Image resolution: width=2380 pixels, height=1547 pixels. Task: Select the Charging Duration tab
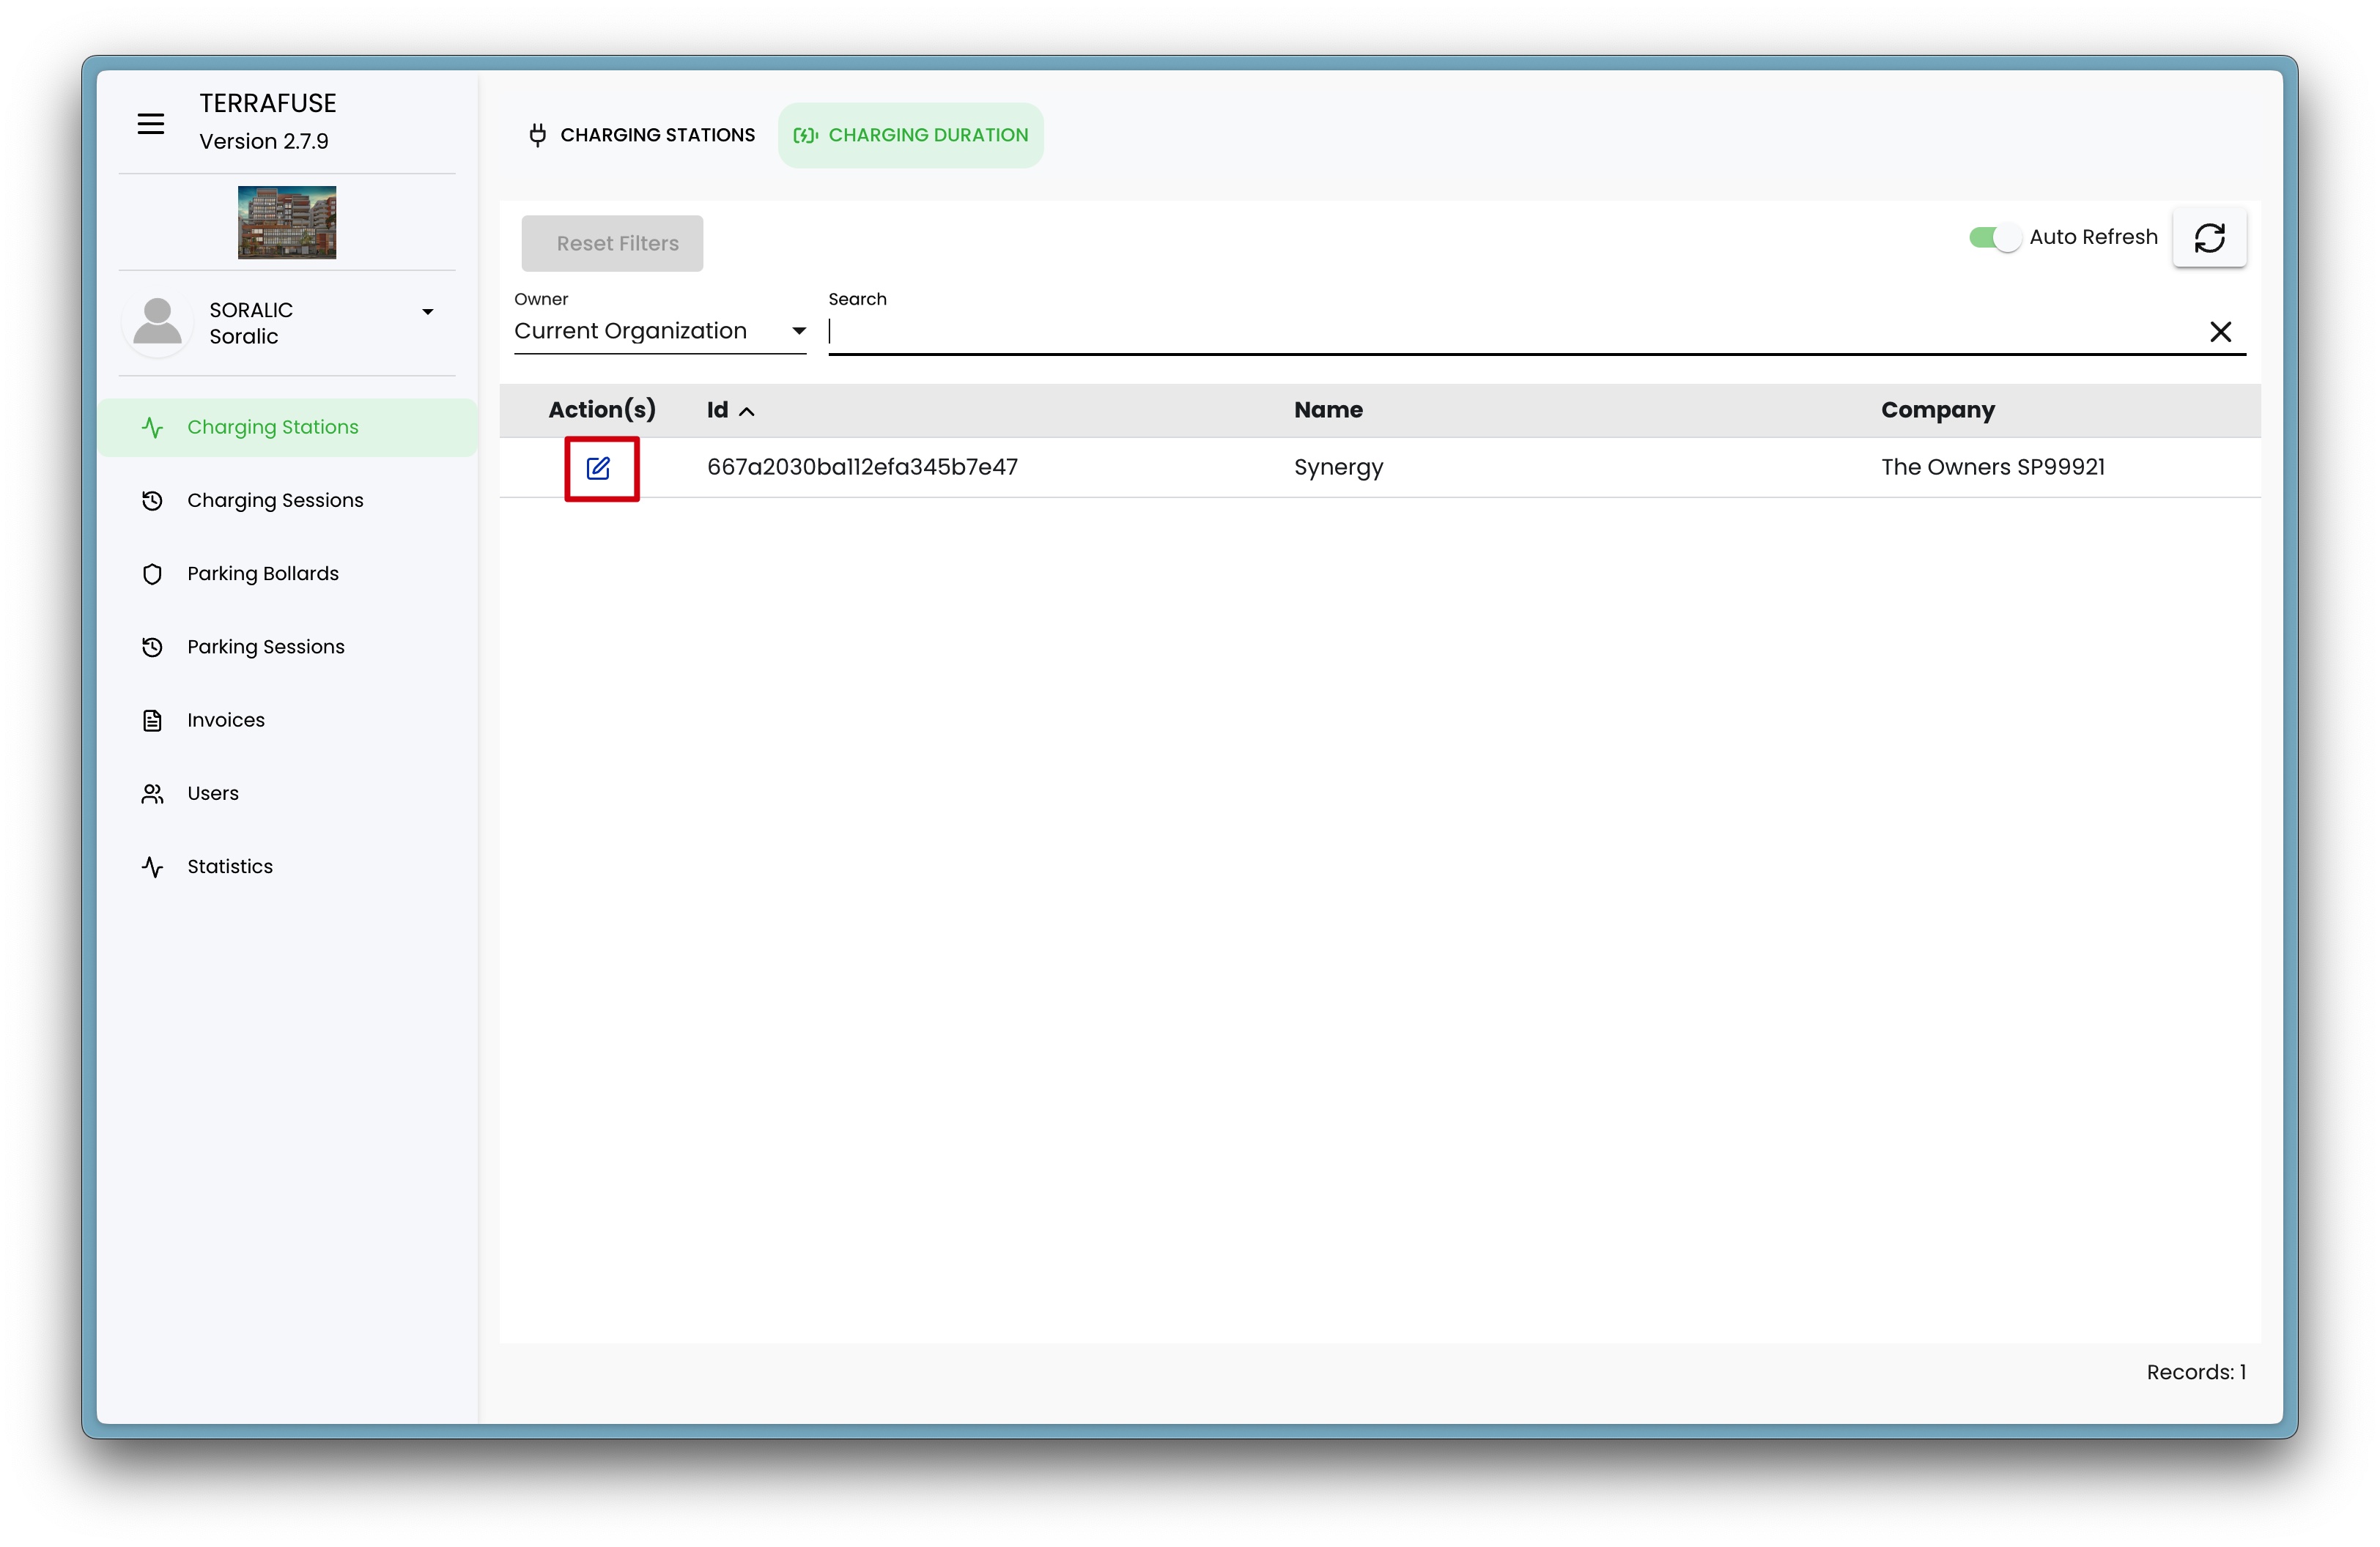point(911,135)
